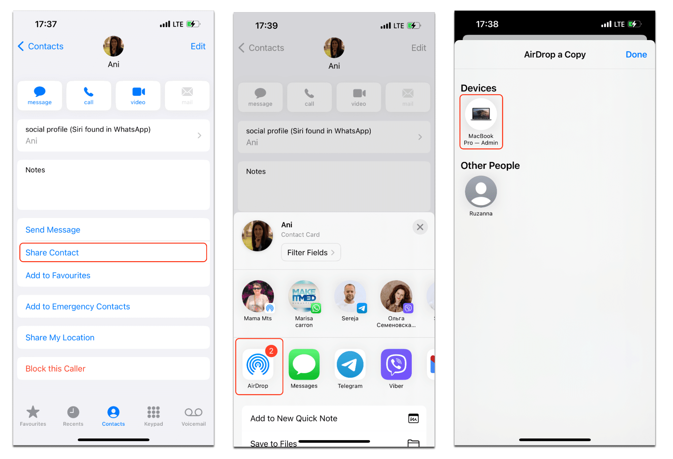Tap the Share Contact option
The height and width of the screenshot is (459, 673).
click(x=112, y=252)
